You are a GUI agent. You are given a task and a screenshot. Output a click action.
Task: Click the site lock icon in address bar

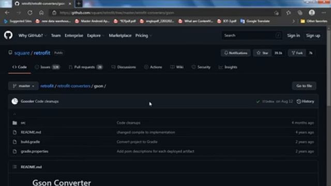[54, 12]
